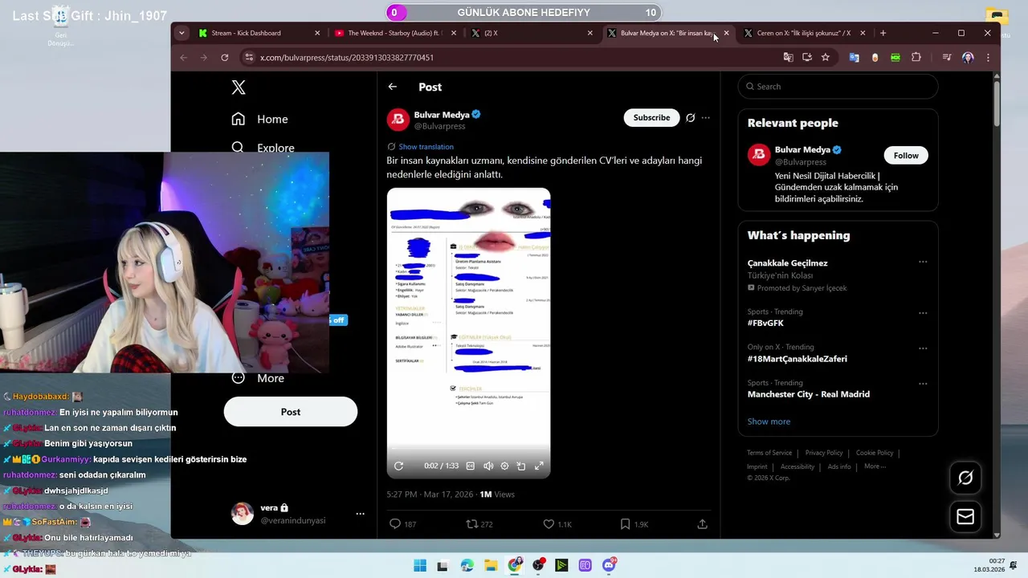Follow Bulvar Medya in Relevant people

coord(906,156)
